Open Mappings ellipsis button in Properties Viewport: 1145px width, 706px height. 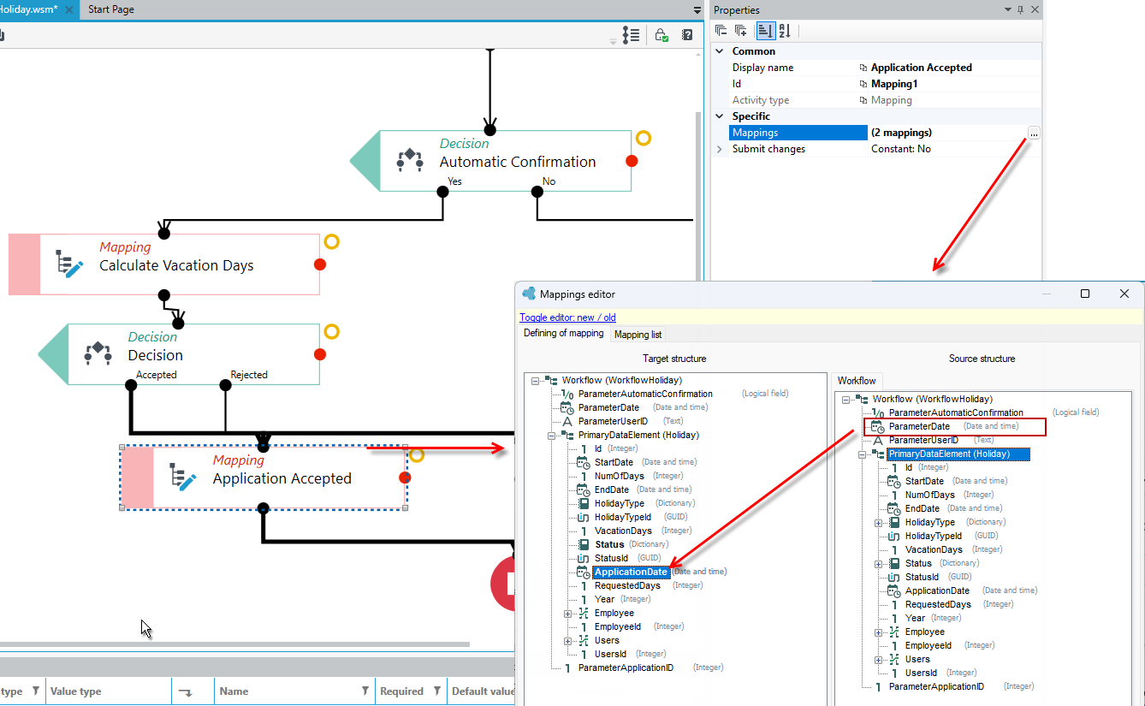click(1034, 133)
